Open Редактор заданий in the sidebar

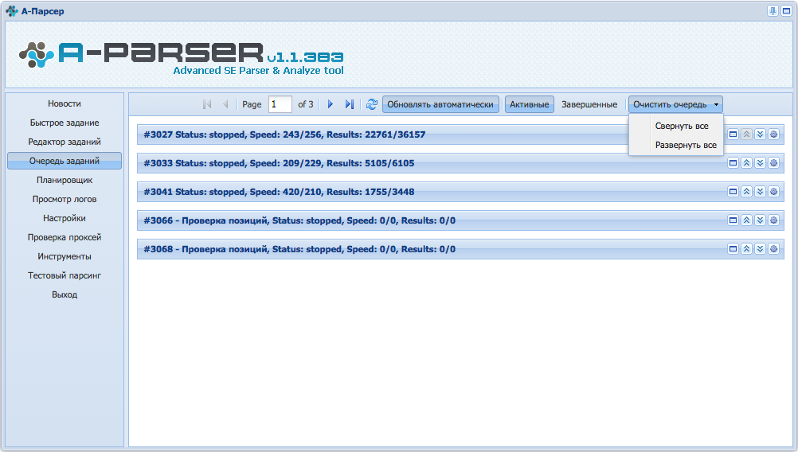pos(65,142)
